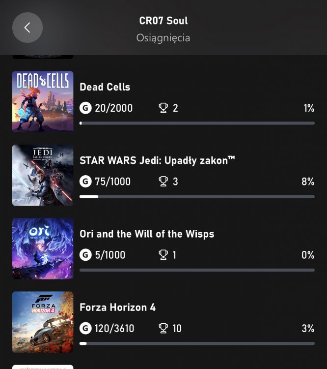The width and height of the screenshot is (327, 369).
Task: Open the Forza Horizon 4 cover thumbnail
Action: click(43, 322)
